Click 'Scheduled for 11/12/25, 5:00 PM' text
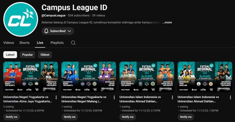Screen dimensions: 235x122 pyautogui.click(x=83, y=111)
